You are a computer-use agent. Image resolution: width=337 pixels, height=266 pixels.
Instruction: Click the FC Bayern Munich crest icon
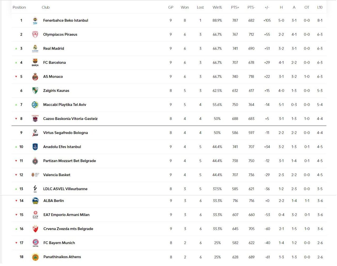click(x=35, y=243)
